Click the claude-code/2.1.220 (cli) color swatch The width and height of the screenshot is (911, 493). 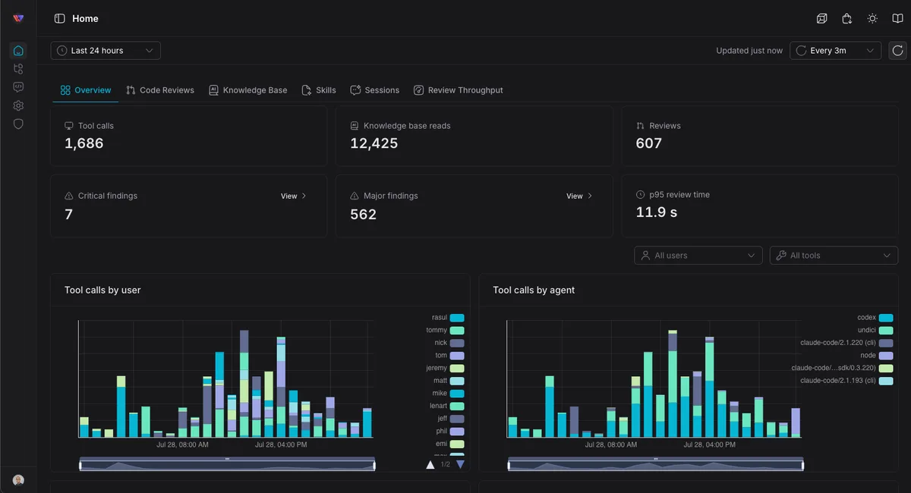click(x=886, y=343)
